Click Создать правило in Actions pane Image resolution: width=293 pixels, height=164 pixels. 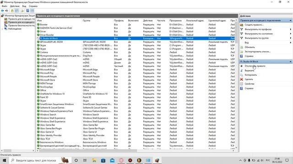coord(254,25)
